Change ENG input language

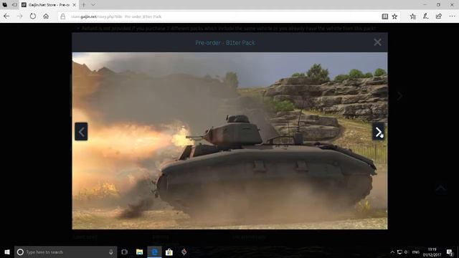click(416, 252)
